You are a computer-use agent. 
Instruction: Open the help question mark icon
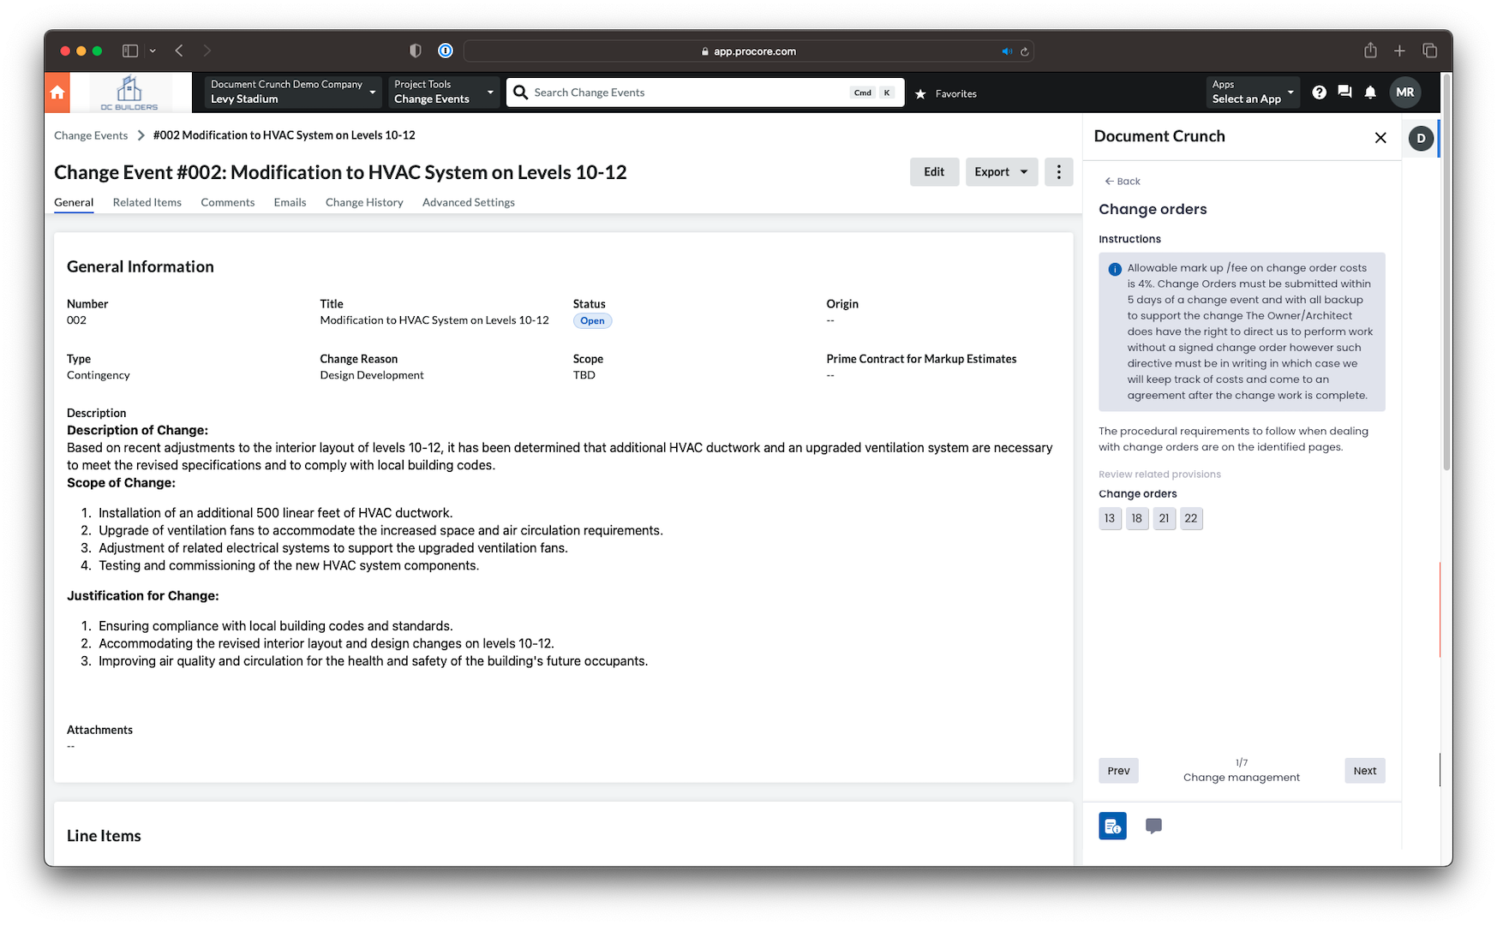tap(1319, 92)
